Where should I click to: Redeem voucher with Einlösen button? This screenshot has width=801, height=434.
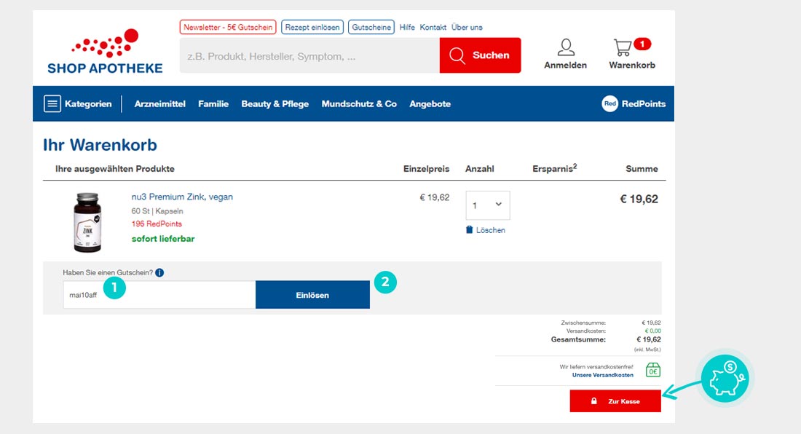click(312, 295)
